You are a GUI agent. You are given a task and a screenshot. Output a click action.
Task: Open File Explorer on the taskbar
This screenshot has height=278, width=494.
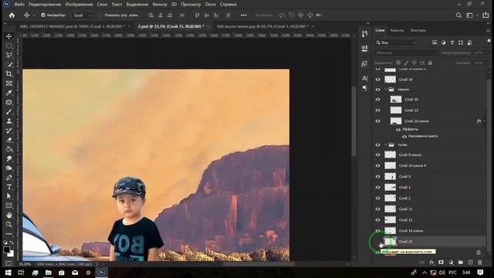coord(48,273)
